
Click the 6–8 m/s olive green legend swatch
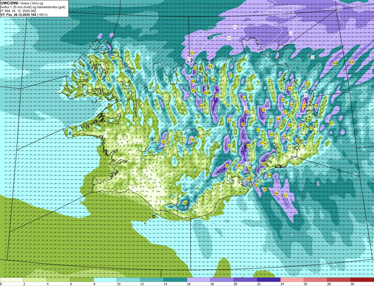(x=82, y=280)
